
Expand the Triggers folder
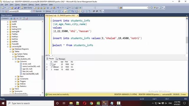point(16,81)
